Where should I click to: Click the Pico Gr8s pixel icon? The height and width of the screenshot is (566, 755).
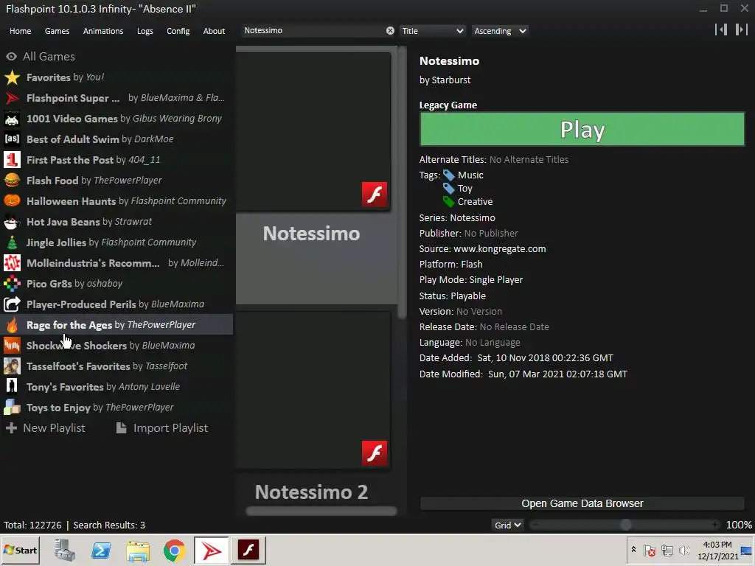12,284
